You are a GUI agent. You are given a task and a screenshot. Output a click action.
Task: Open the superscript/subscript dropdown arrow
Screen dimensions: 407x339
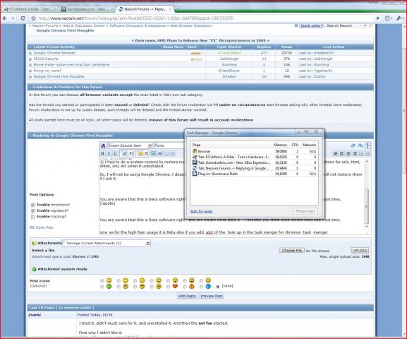pyautogui.click(x=130, y=153)
